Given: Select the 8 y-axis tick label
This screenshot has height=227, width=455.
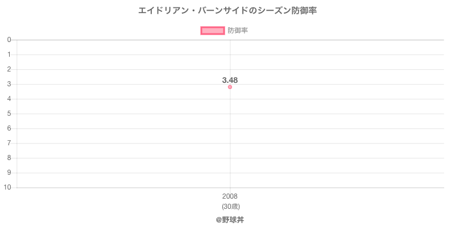Looking at the screenshot, I should coord(10,158).
